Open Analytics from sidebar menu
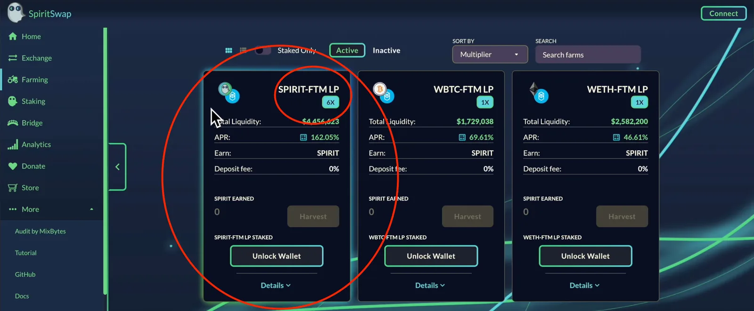Screen dimensions: 754x311 [36, 144]
